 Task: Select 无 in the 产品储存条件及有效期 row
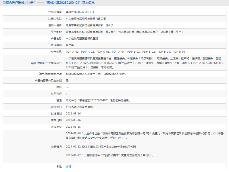[x=67, y=81]
